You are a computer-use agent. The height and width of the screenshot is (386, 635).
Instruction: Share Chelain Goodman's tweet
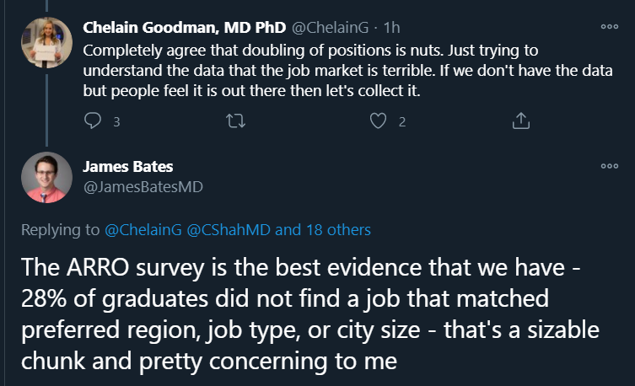coord(520,121)
